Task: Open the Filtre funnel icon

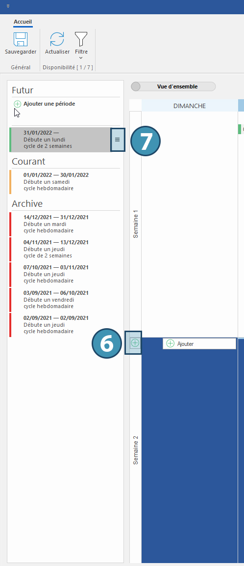Action: 81,39
